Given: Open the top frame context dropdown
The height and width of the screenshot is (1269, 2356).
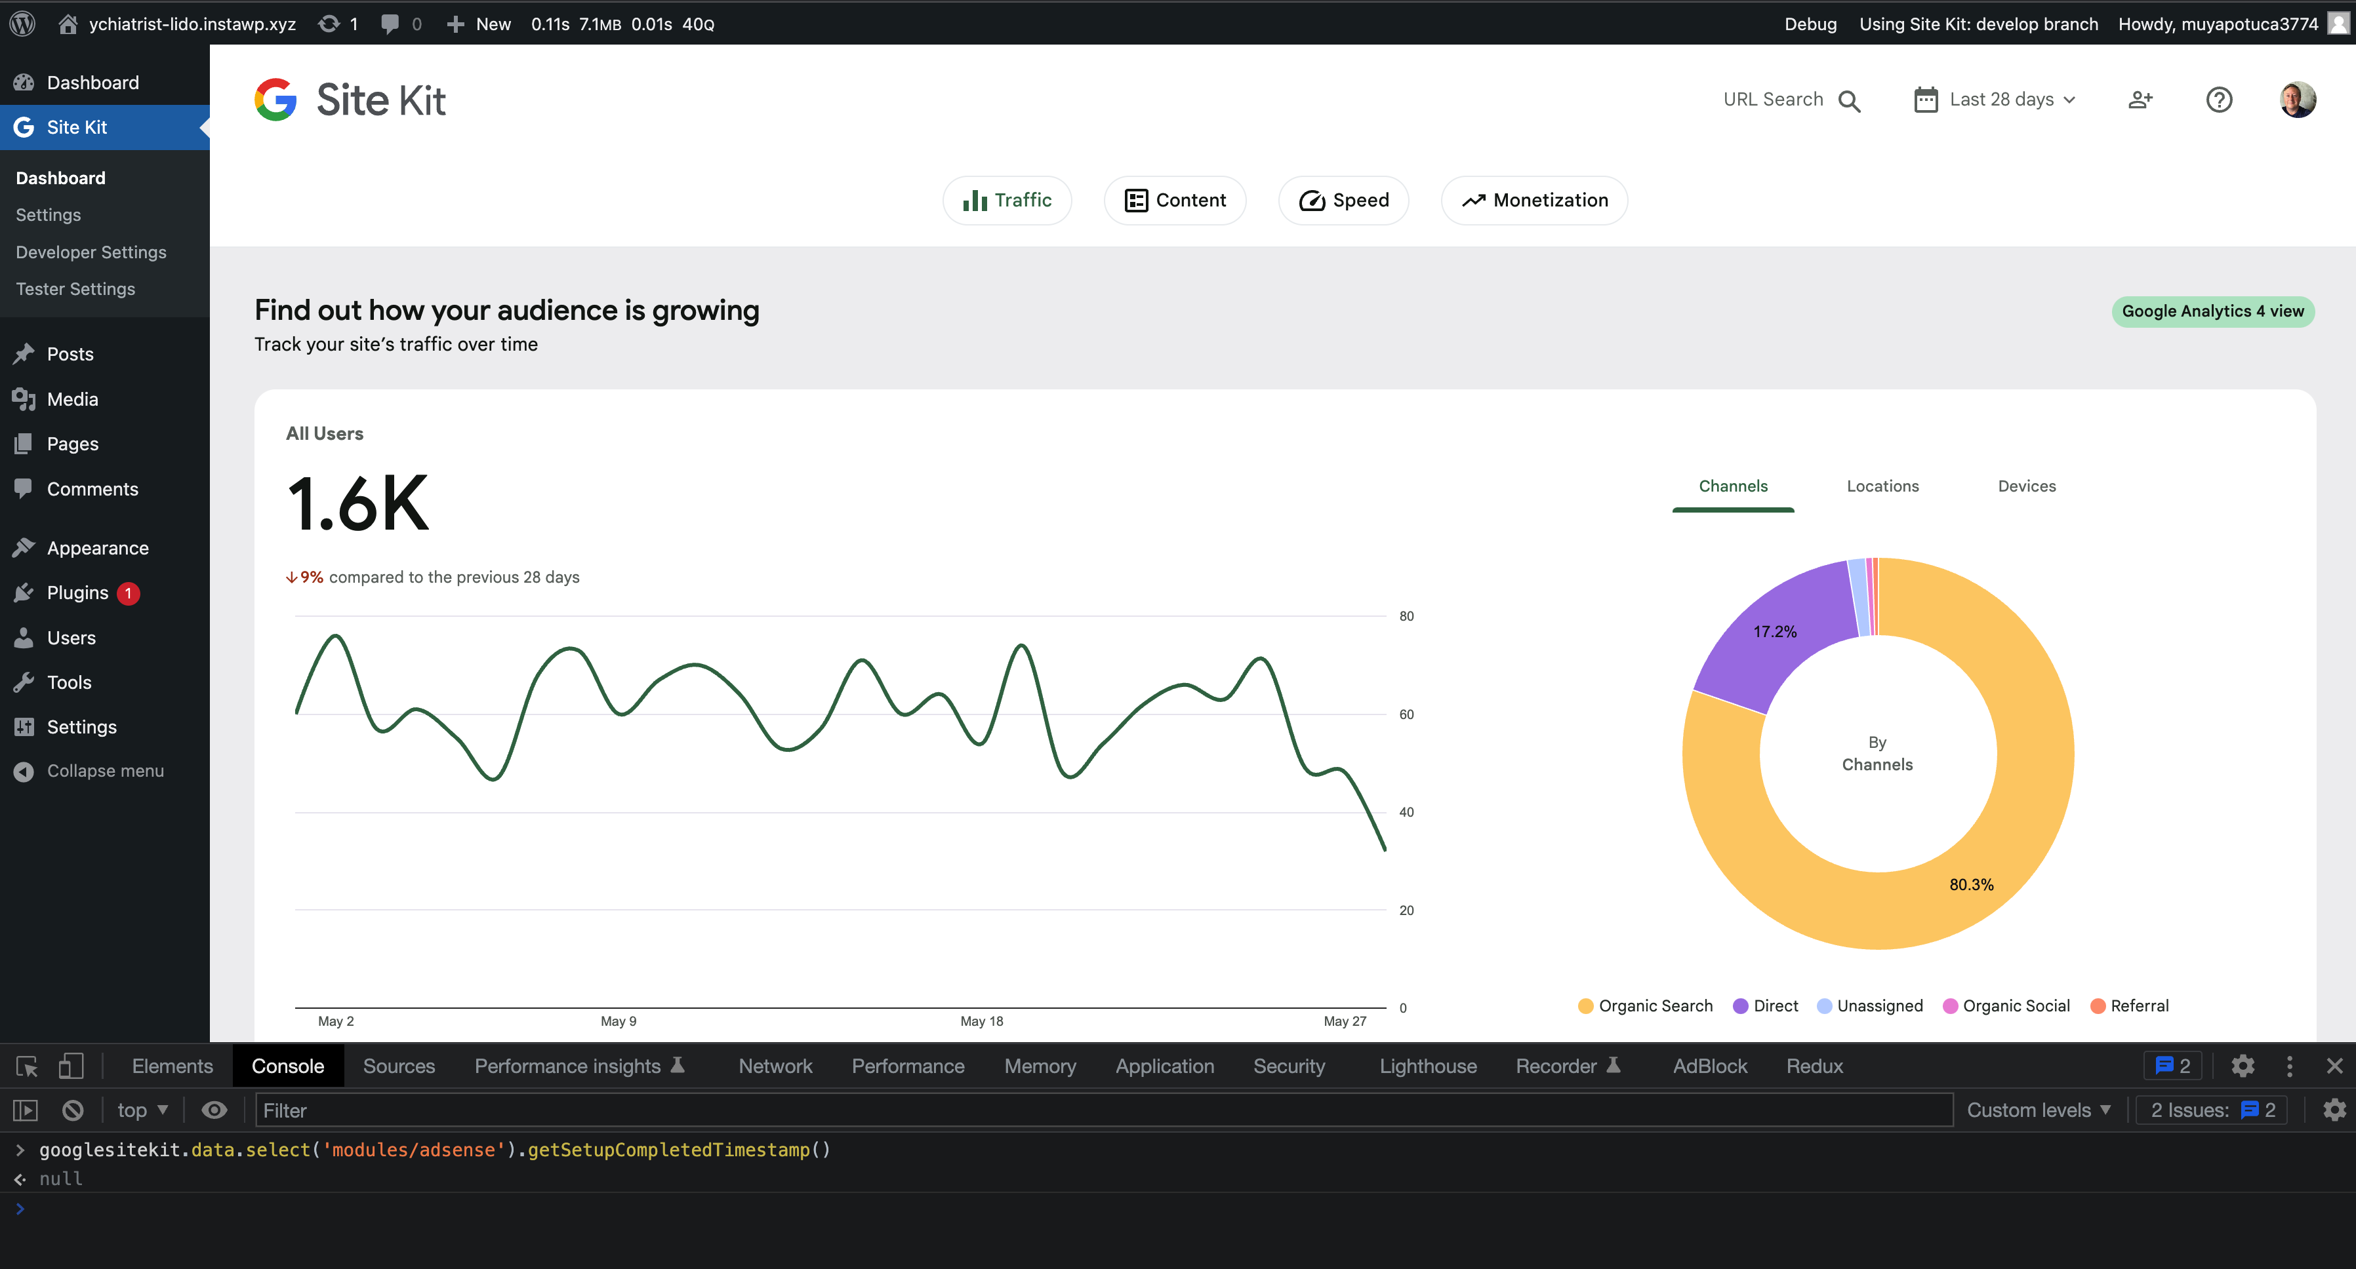Looking at the screenshot, I should [x=141, y=1109].
